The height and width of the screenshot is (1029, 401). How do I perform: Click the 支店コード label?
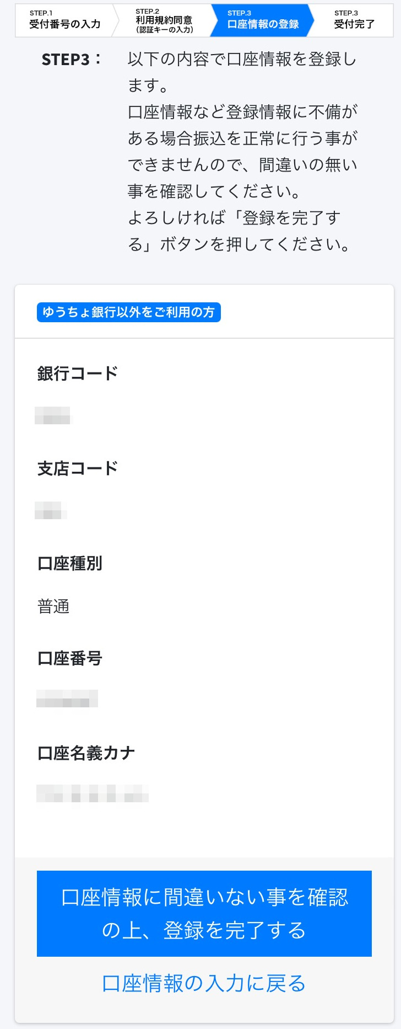pos(78,468)
